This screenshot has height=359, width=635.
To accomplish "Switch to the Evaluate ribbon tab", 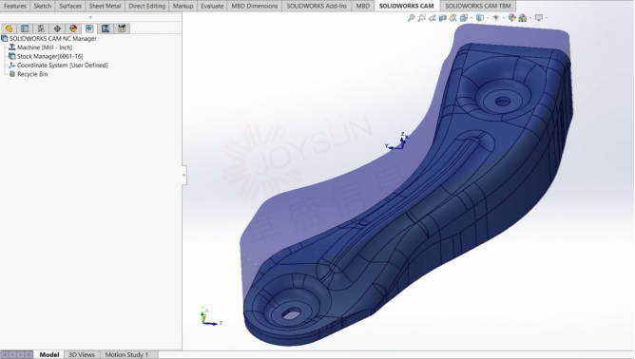I will pos(212,6).
